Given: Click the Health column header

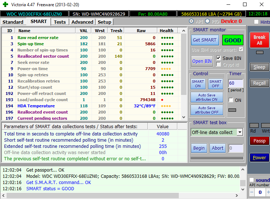Looking at the screenshot, I should point(167,31).
